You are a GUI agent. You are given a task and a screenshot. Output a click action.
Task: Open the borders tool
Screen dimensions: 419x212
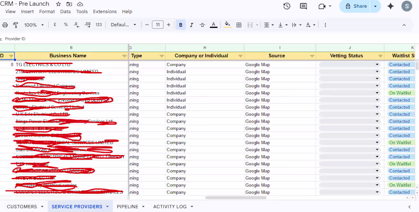coord(239,25)
